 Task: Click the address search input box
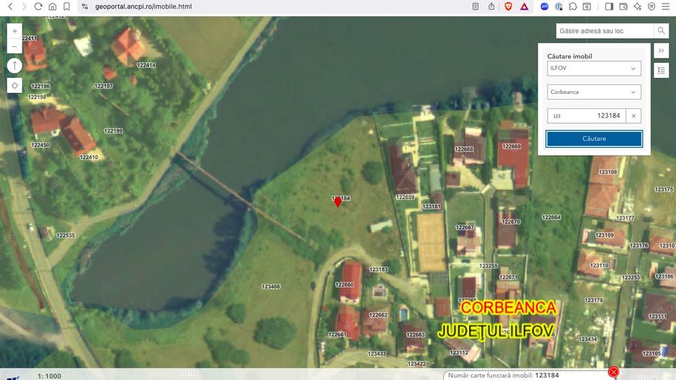[605, 30]
